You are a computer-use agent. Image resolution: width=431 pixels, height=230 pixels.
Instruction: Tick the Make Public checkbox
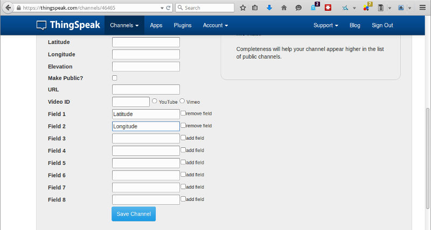tap(114, 78)
